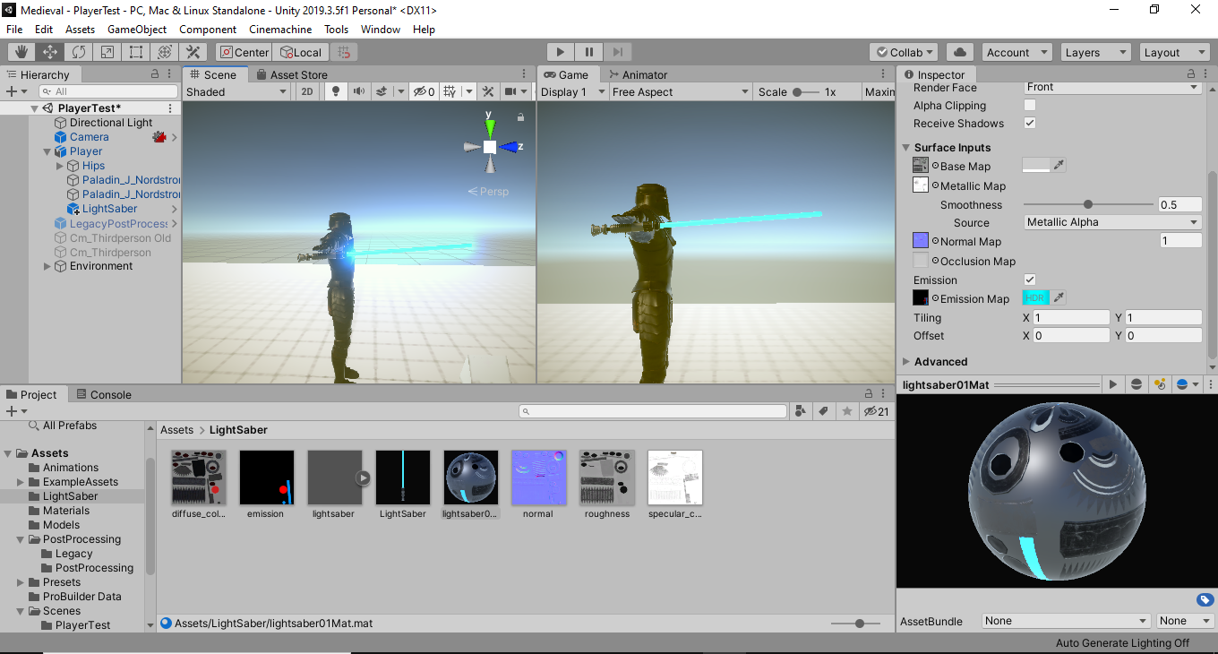
Task: Lock the Inspector panel
Action: point(1191,74)
